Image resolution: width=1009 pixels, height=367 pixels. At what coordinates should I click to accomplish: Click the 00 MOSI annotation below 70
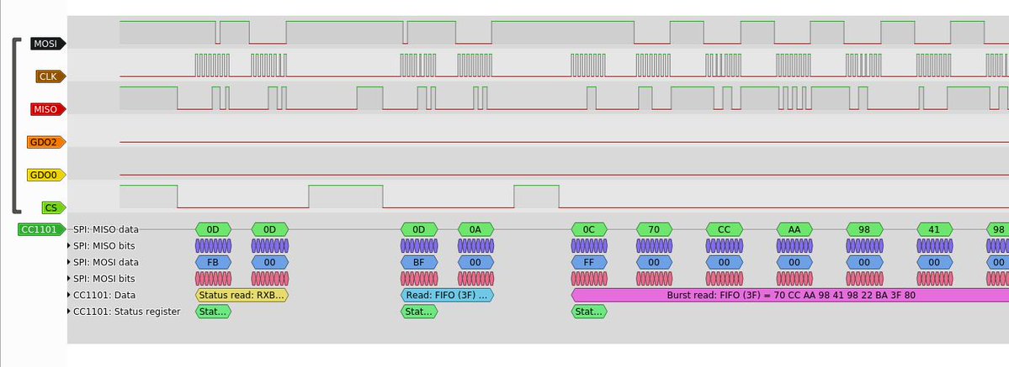coord(654,262)
